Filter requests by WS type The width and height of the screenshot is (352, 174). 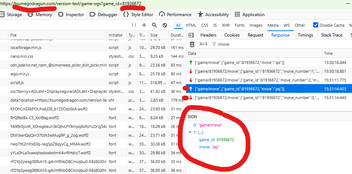click(286, 25)
